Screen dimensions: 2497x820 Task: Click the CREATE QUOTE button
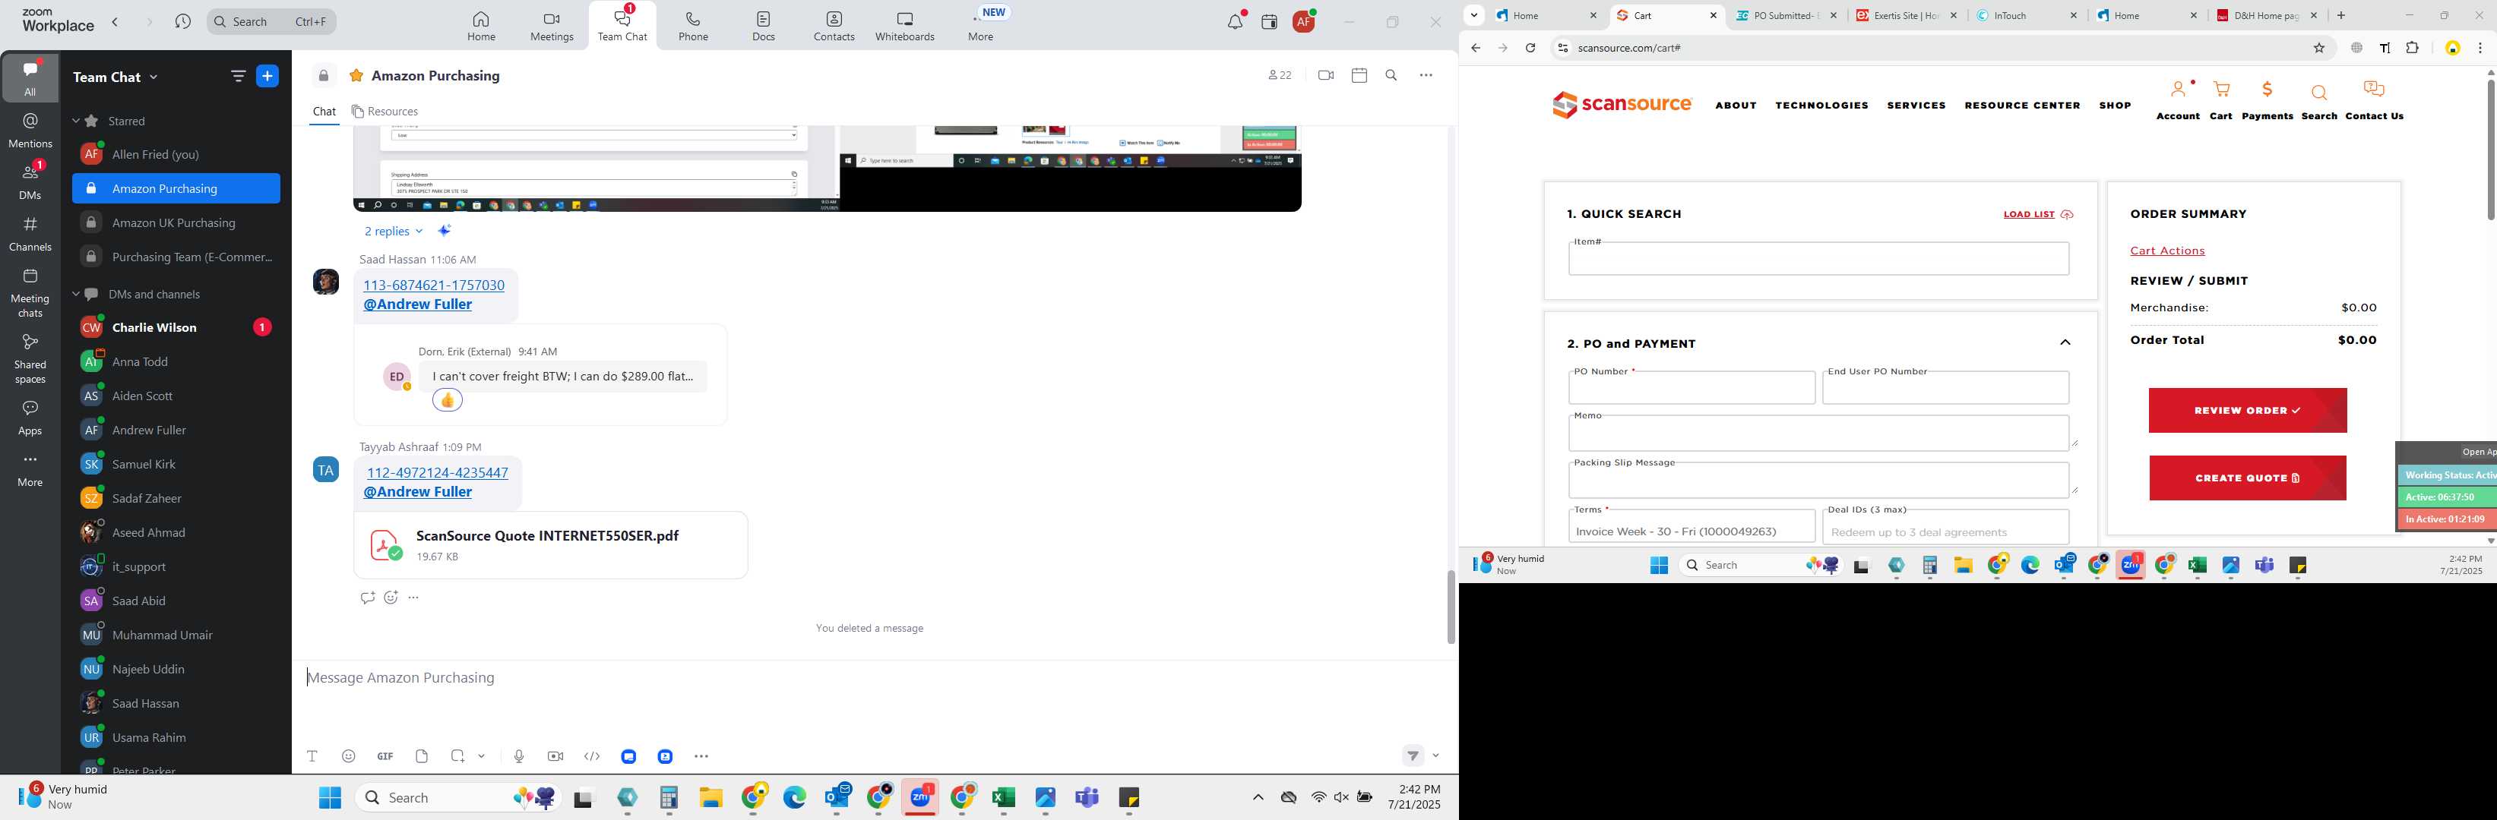click(x=2247, y=478)
